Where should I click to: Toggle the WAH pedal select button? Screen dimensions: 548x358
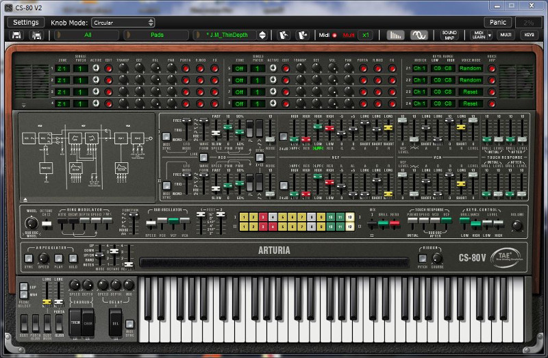click(x=24, y=295)
